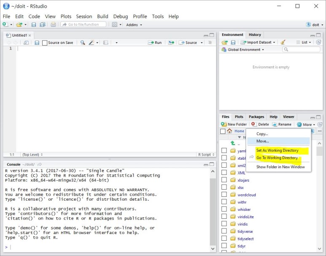Click the New File icon in toolbar
326x256 pixels.
[5, 25]
